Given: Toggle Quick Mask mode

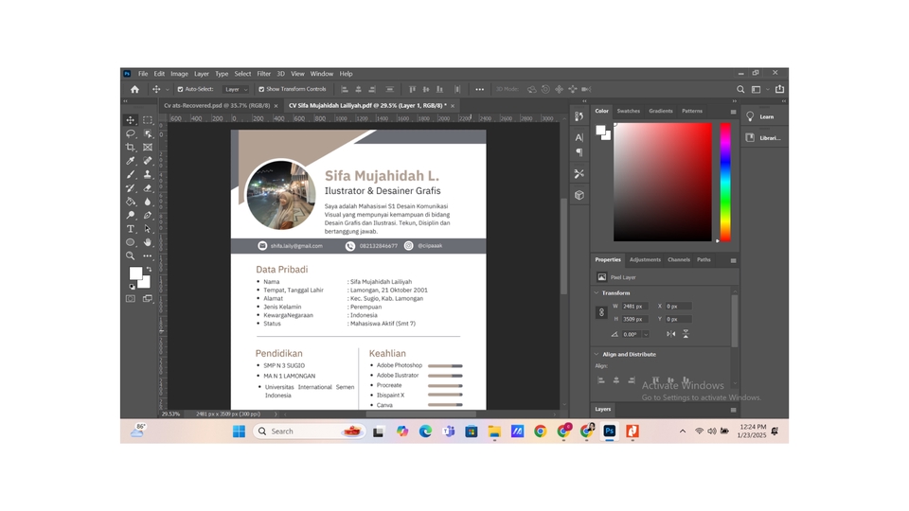Looking at the screenshot, I should 131,298.
